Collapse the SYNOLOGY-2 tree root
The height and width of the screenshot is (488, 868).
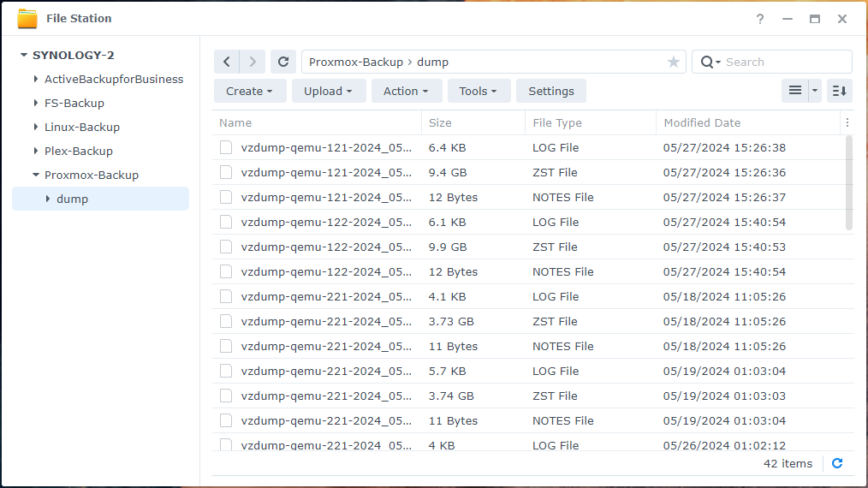(x=23, y=55)
